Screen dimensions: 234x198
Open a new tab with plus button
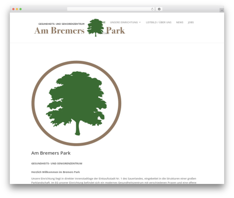click(x=222, y=10)
